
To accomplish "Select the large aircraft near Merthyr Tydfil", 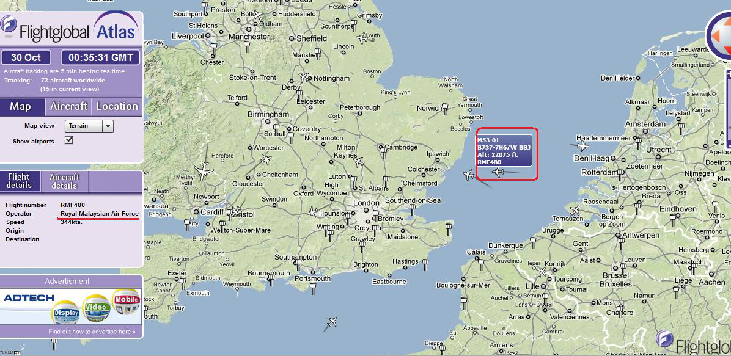I will click(x=204, y=170).
